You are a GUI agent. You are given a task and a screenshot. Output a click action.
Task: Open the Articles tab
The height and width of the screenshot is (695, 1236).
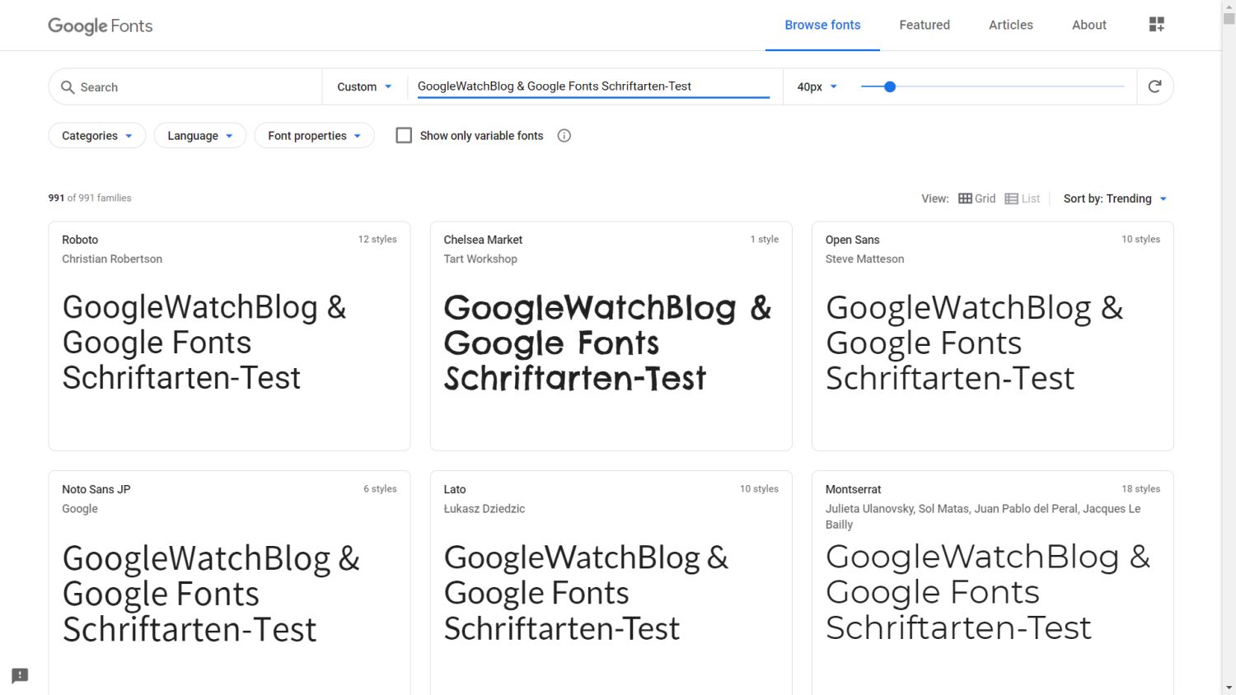pyautogui.click(x=1010, y=25)
